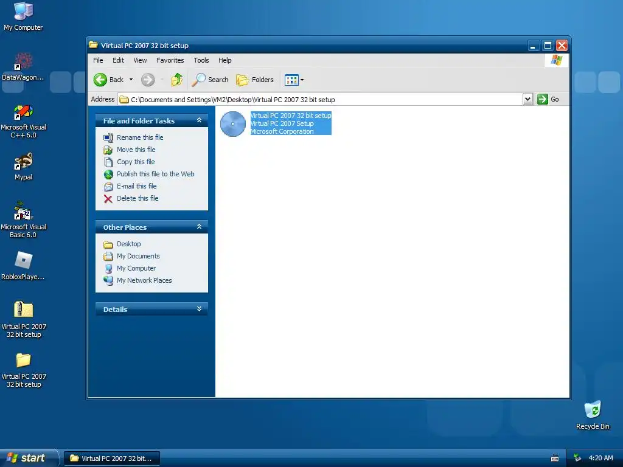Open the Favorites menu
The width and height of the screenshot is (623, 467).
[x=170, y=60]
